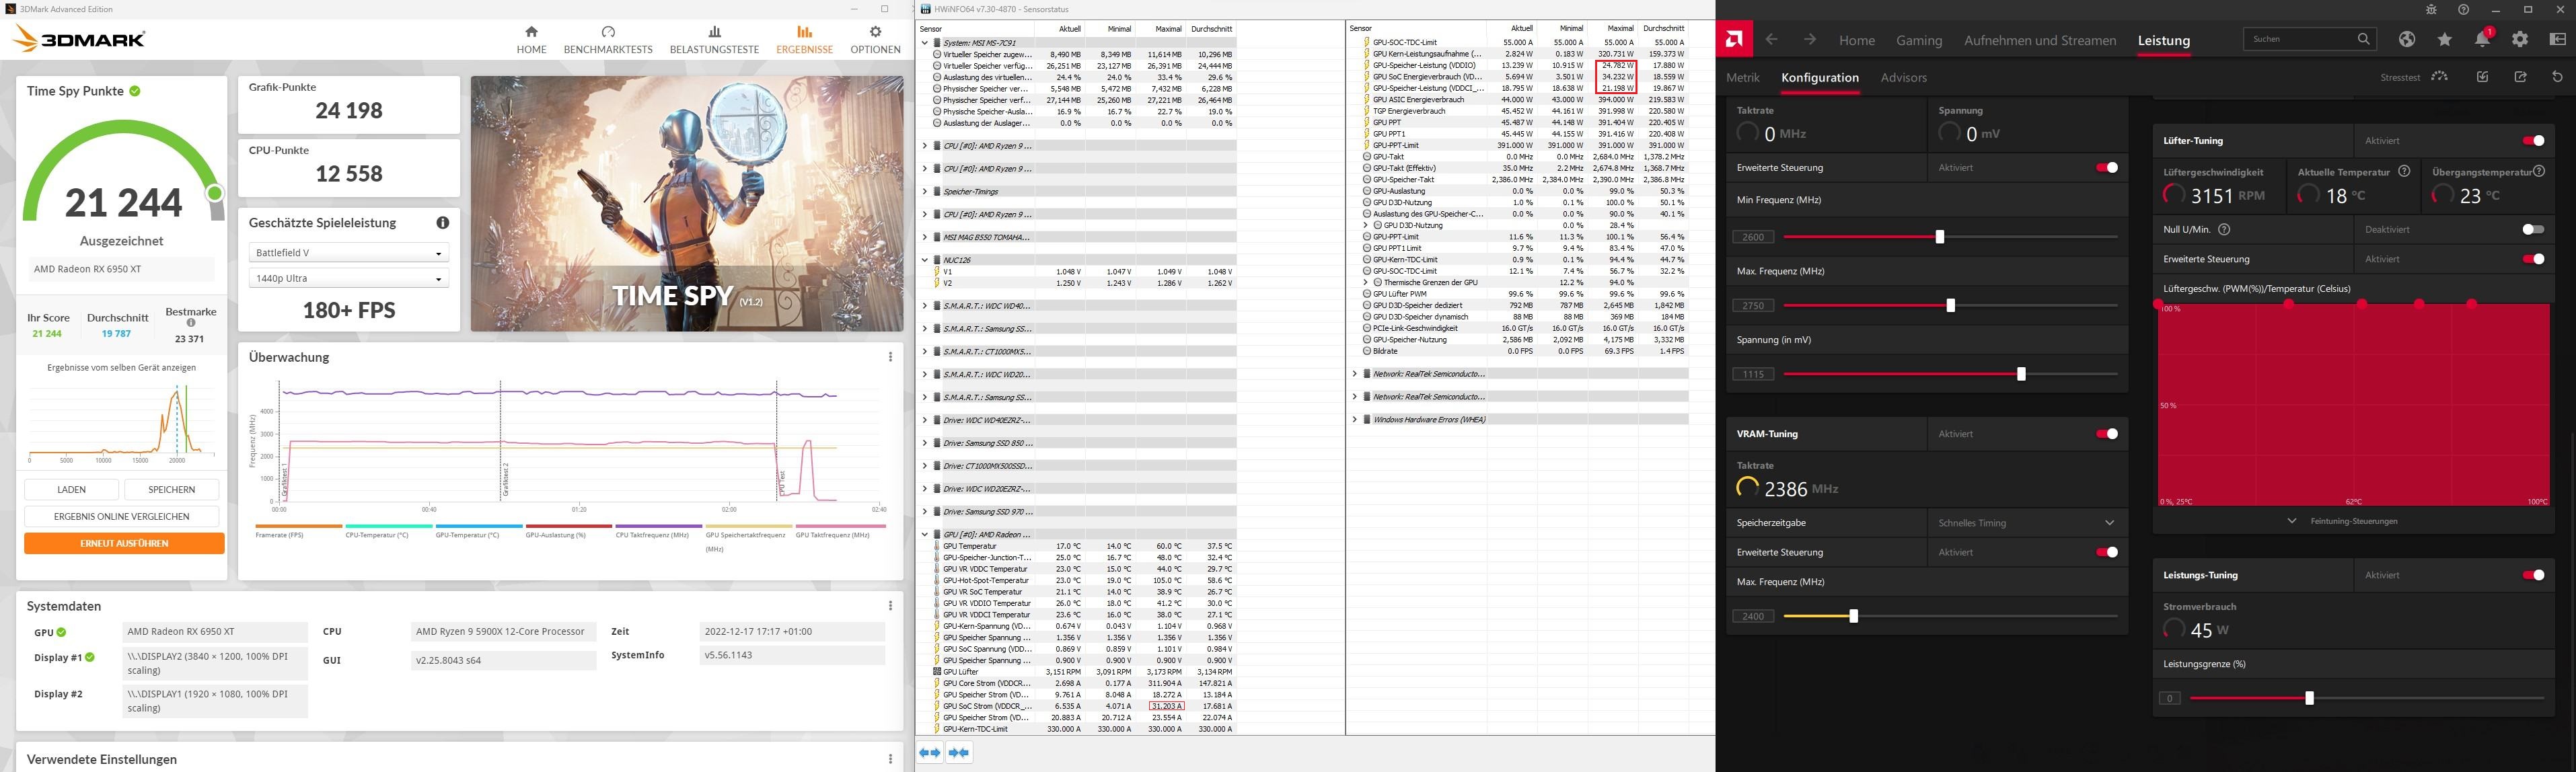Go to 3DMark HOME icon
Screen dimensions: 2576x772
(x=531, y=32)
